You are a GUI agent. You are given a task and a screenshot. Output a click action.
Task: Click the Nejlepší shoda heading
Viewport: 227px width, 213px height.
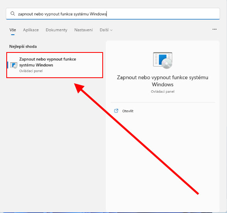[x=23, y=47]
